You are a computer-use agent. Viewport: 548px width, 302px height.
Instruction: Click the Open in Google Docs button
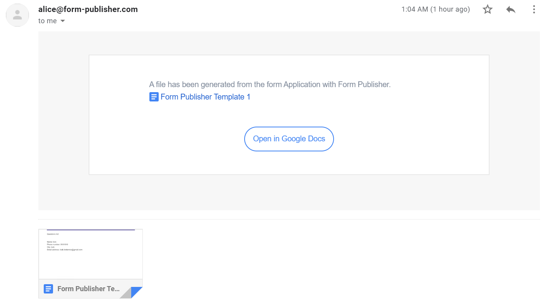(x=289, y=139)
